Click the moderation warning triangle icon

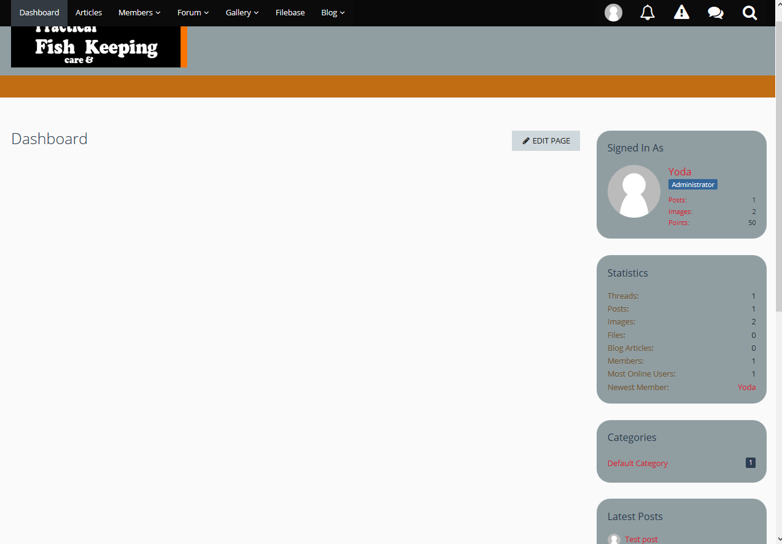[681, 13]
